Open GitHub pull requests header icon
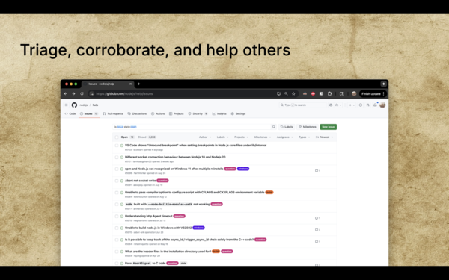 368,105
